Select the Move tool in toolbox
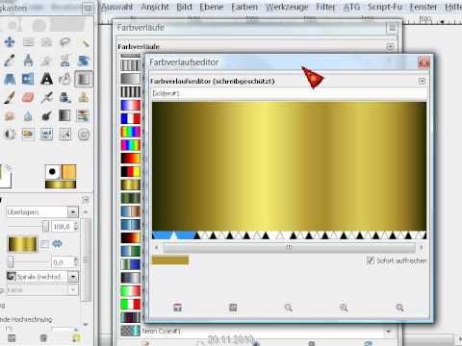The image size is (462, 346). click(x=10, y=42)
